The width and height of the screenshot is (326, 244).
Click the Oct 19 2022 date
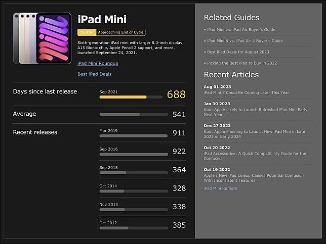[x=217, y=170]
